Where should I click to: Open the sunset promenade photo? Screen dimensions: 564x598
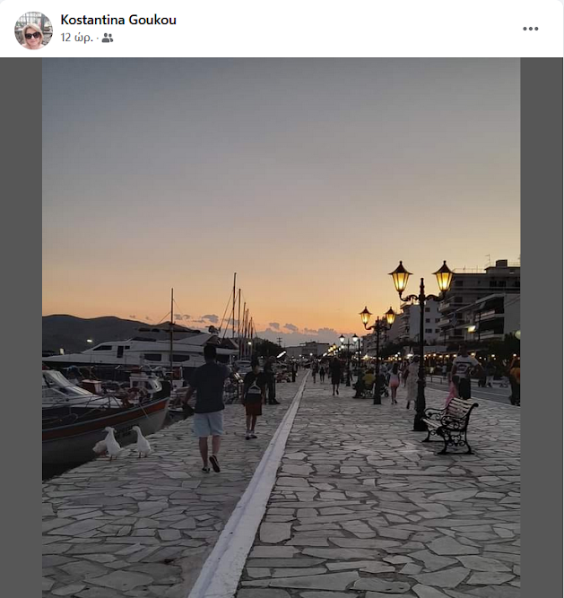(281, 327)
